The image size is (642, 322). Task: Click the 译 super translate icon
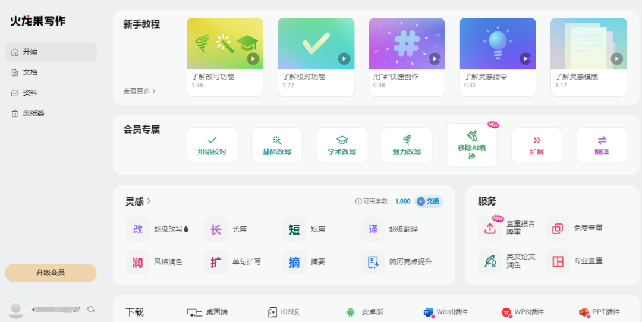coord(373,229)
